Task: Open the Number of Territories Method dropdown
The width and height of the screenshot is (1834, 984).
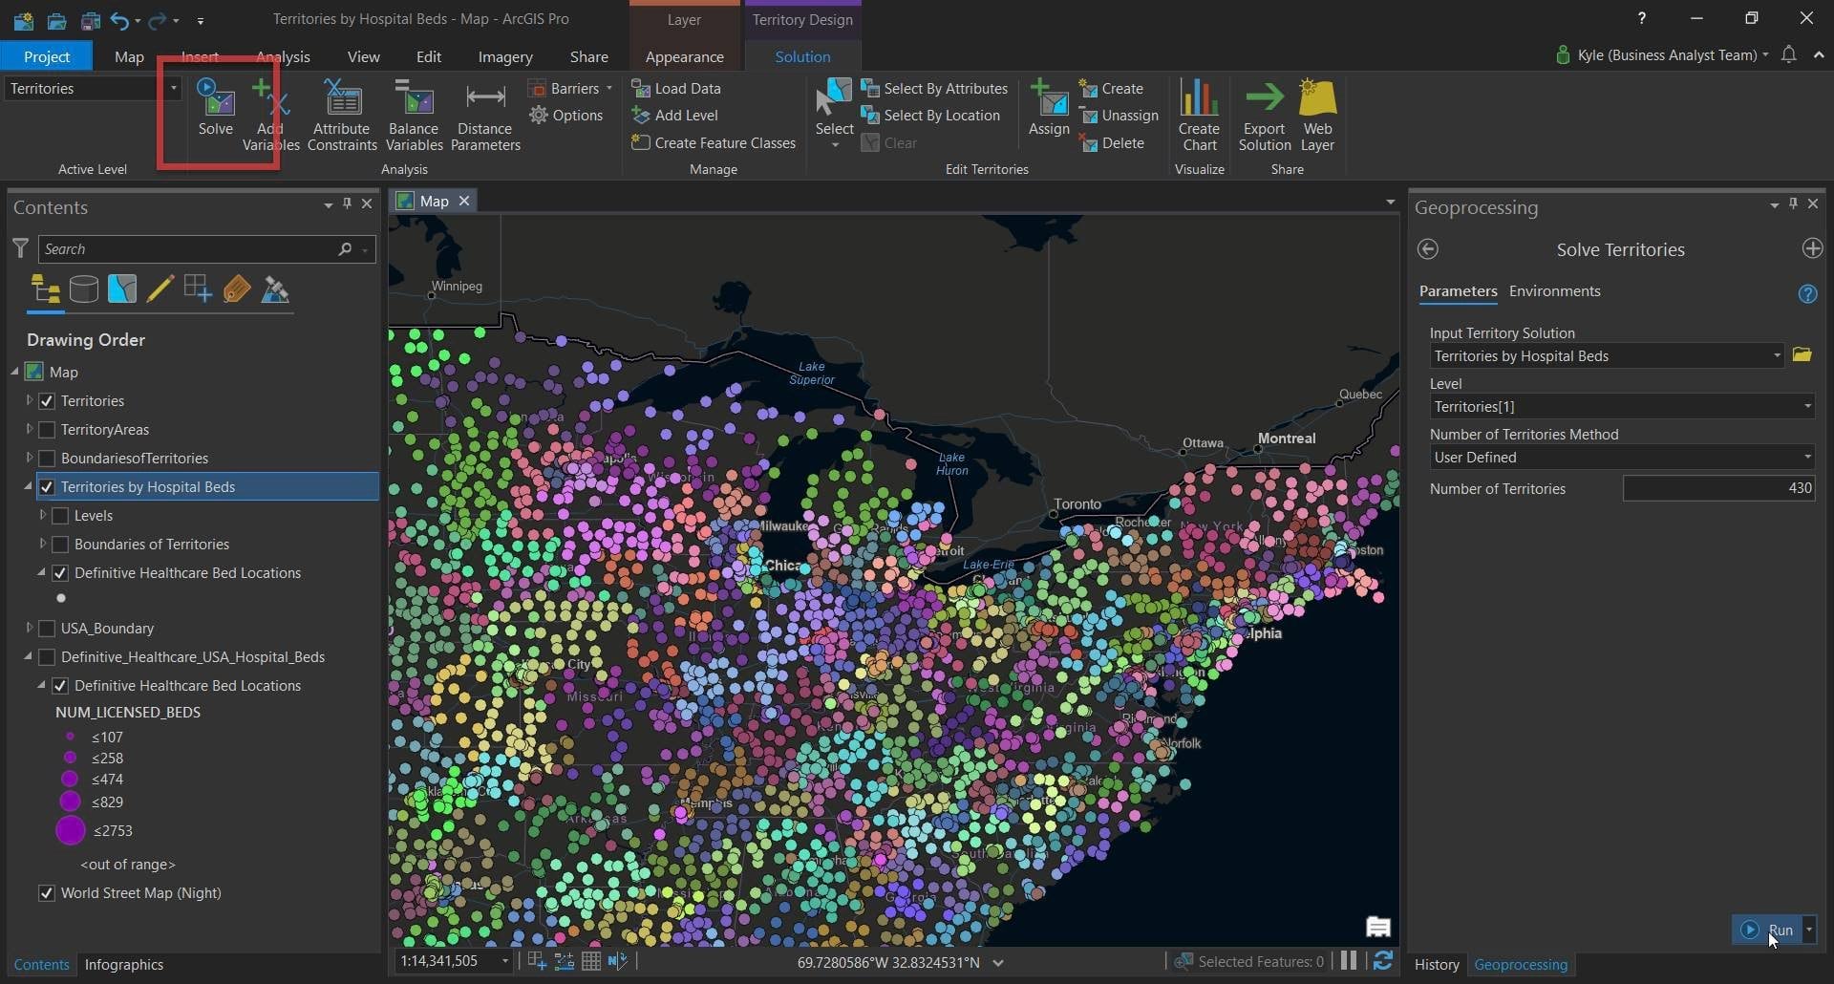Action: [x=1807, y=458]
